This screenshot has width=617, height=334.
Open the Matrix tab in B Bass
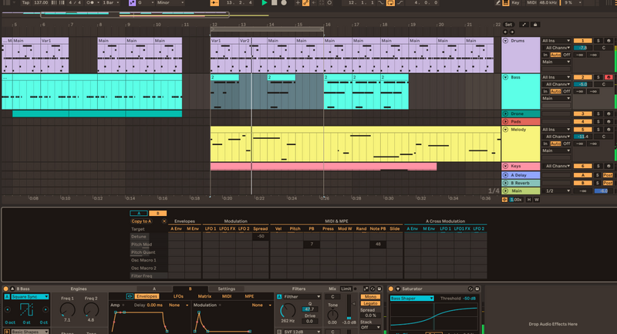tap(204, 296)
